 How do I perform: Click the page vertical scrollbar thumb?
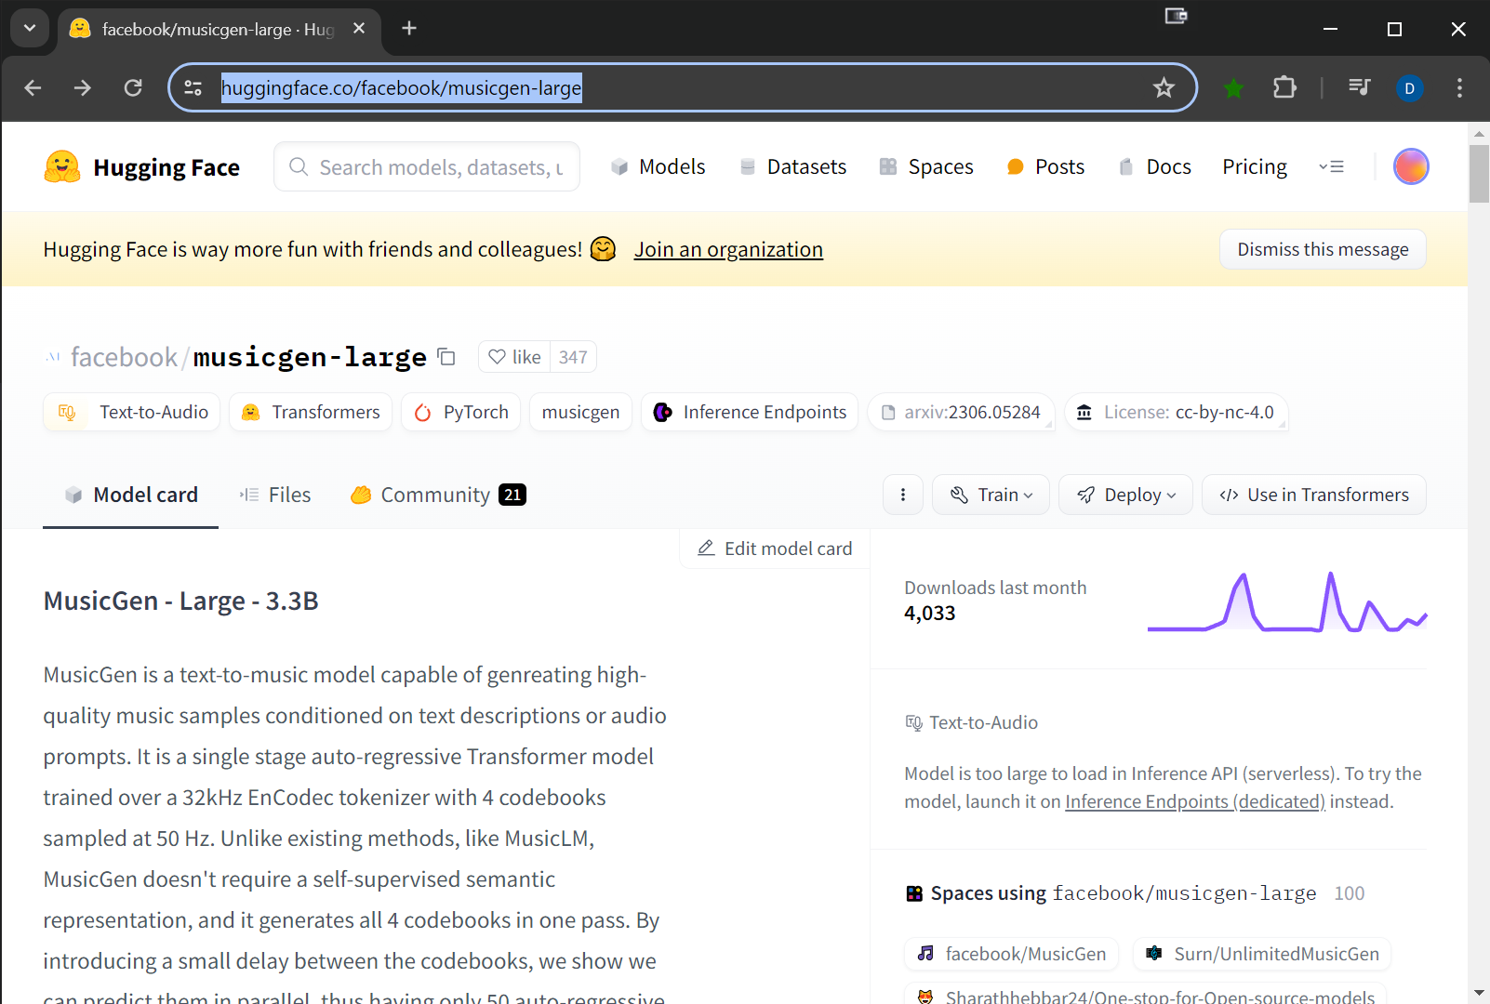click(1479, 173)
